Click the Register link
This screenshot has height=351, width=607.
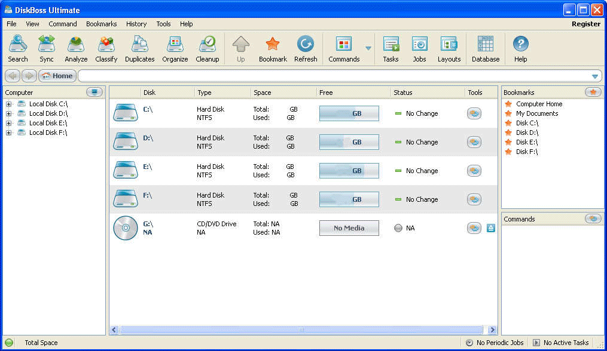pos(586,24)
